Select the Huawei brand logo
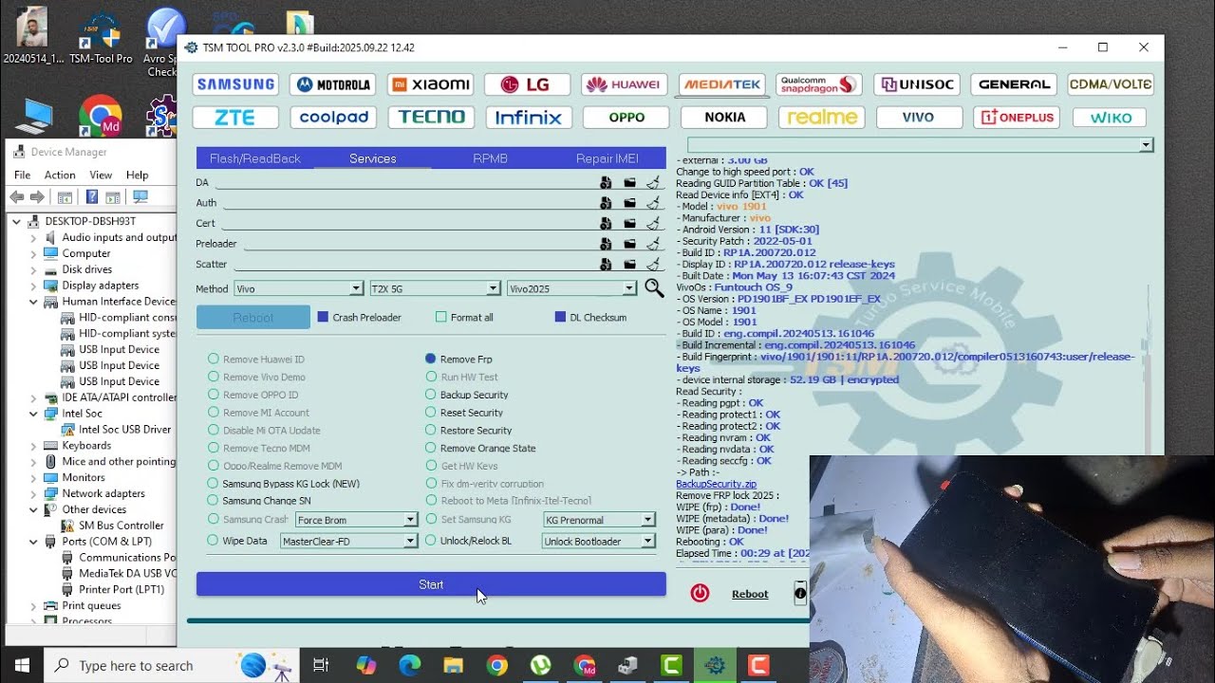Screen dimensions: 1215x683 click(x=624, y=84)
